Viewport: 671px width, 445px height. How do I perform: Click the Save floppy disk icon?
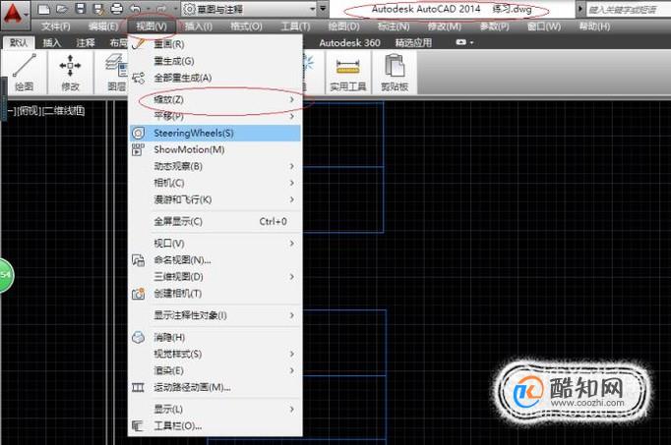pyautogui.click(x=80, y=9)
